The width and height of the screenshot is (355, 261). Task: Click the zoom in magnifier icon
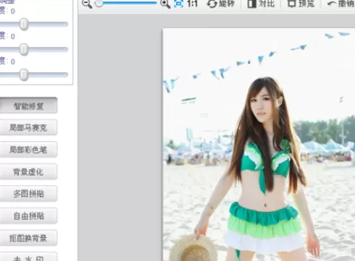(x=165, y=4)
